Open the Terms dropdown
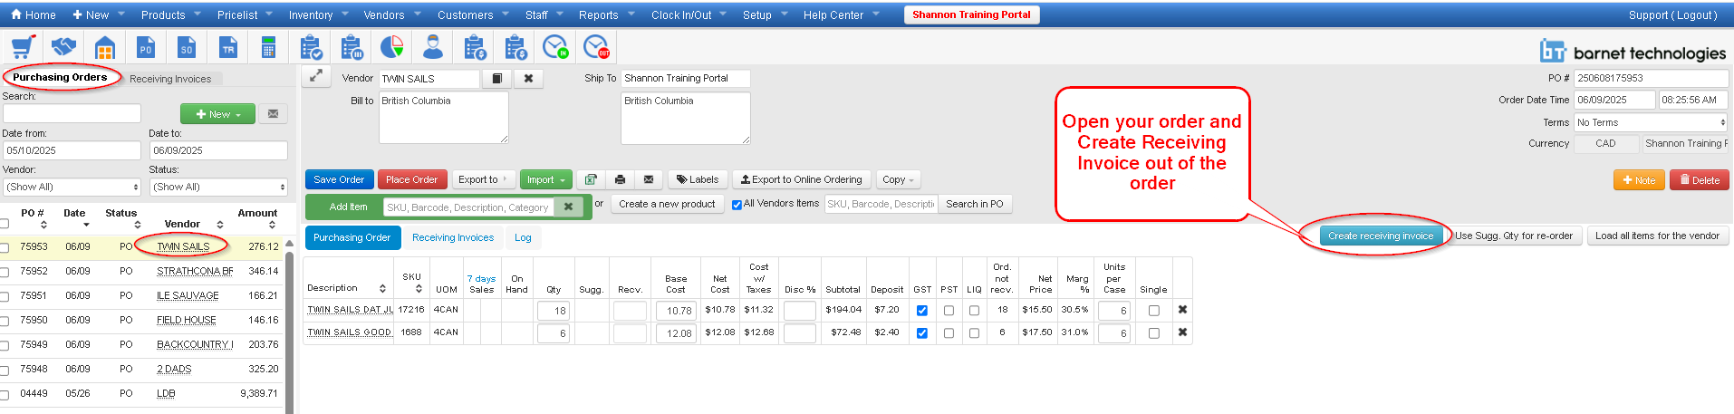The width and height of the screenshot is (1734, 414). [1650, 122]
